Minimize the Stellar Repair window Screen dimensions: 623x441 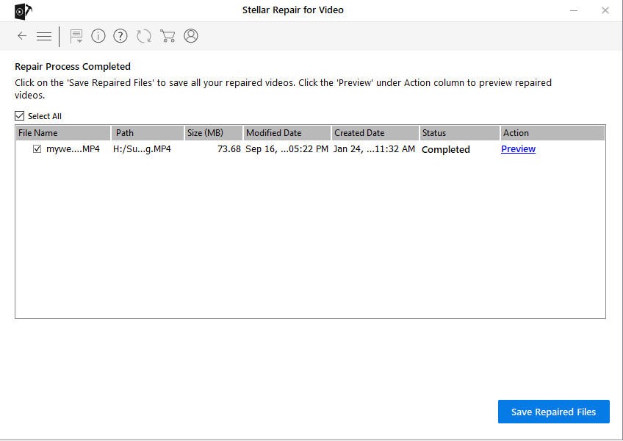pyautogui.click(x=572, y=10)
